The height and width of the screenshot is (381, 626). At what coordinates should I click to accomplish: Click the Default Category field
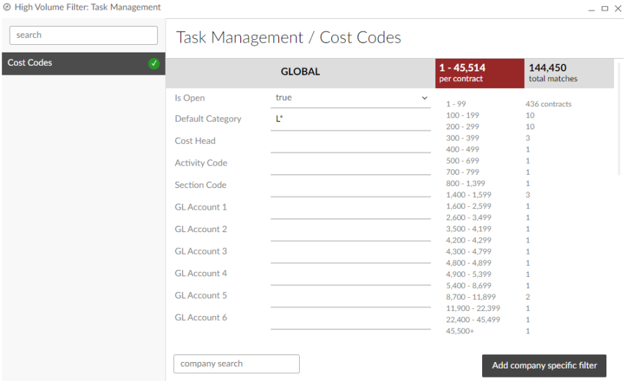(351, 120)
